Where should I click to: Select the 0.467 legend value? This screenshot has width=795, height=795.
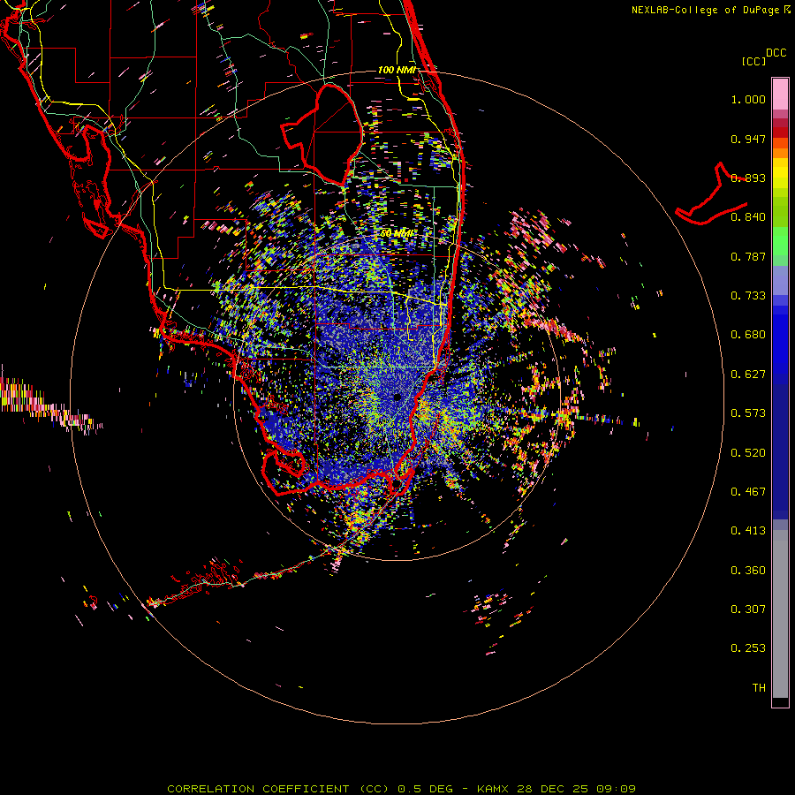point(748,492)
